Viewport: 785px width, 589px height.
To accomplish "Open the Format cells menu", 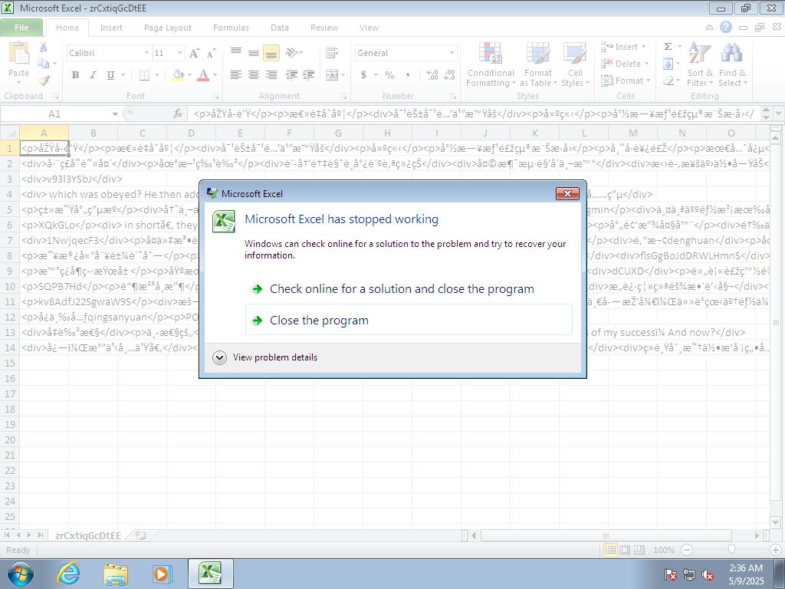I will click(626, 80).
